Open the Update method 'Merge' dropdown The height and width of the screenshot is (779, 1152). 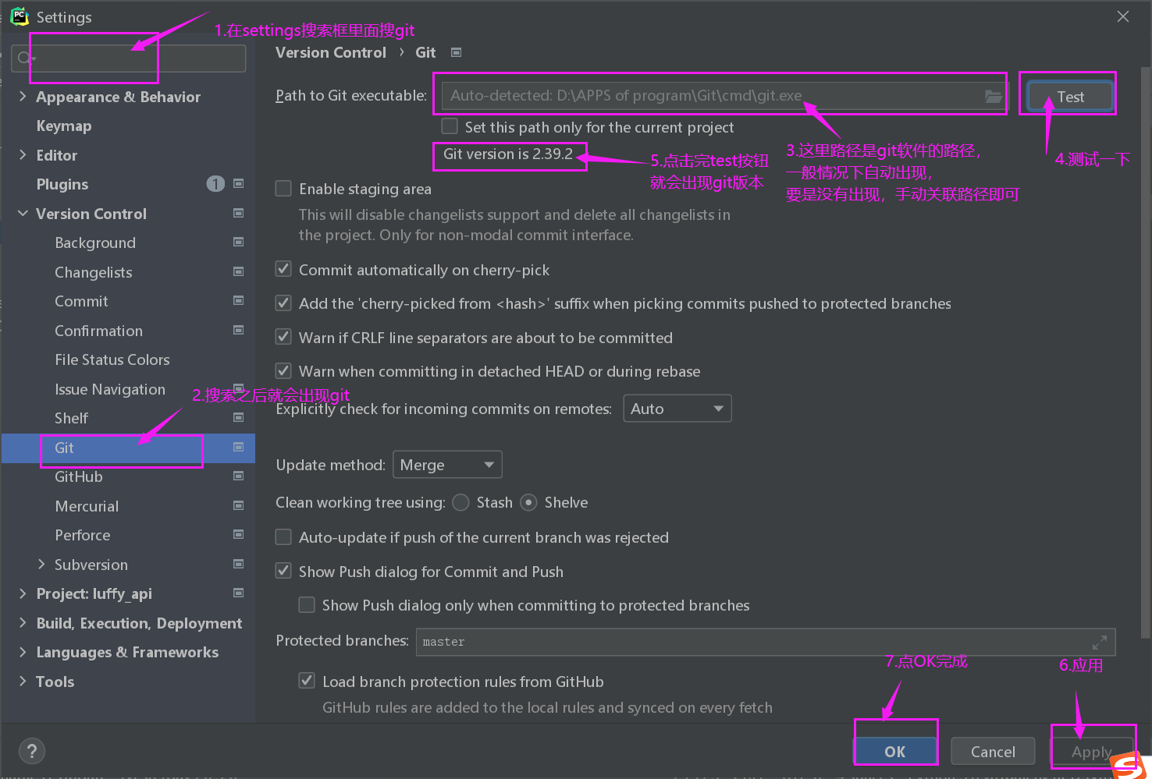pyautogui.click(x=447, y=465)
